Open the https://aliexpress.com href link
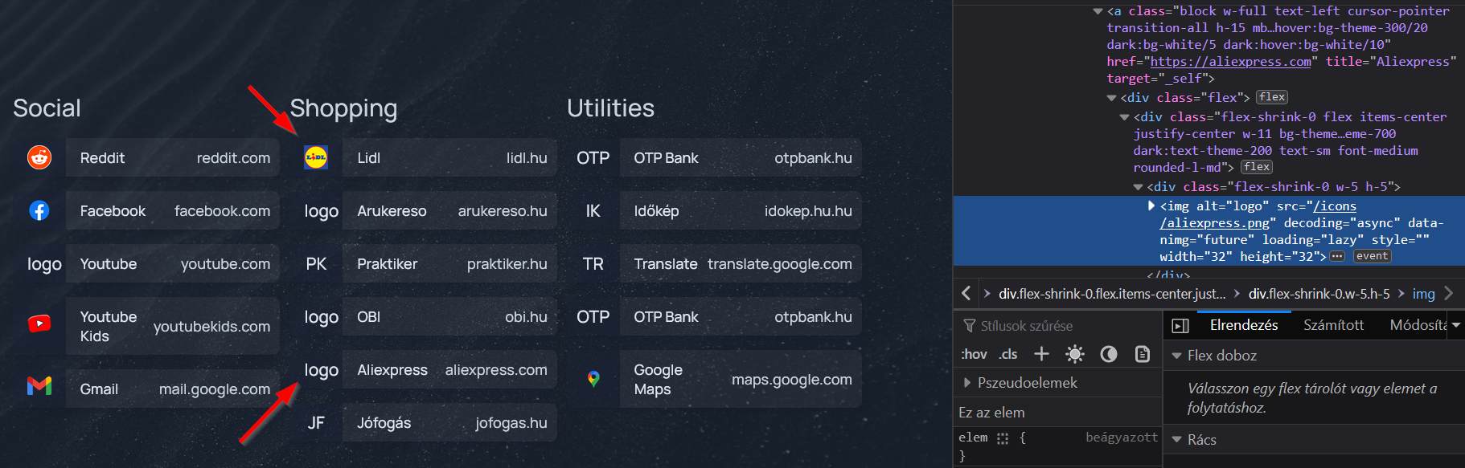This screenshot has height=468, width=1465. [1229, 61]
